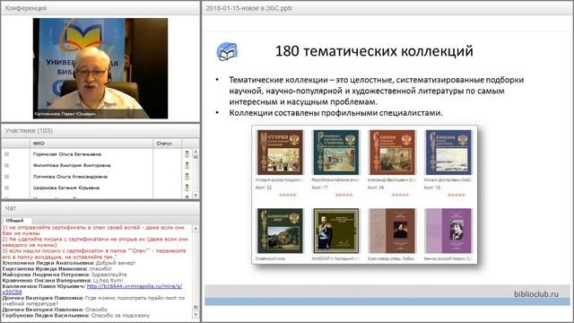Click the slide title 180 тематических коллекций
574x323 pixels.
pos(374,51)
